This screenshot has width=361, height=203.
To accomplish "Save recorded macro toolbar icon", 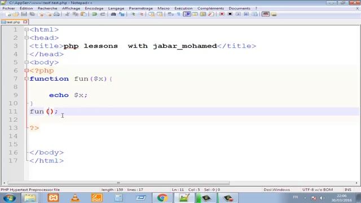I will click(254, 14).
